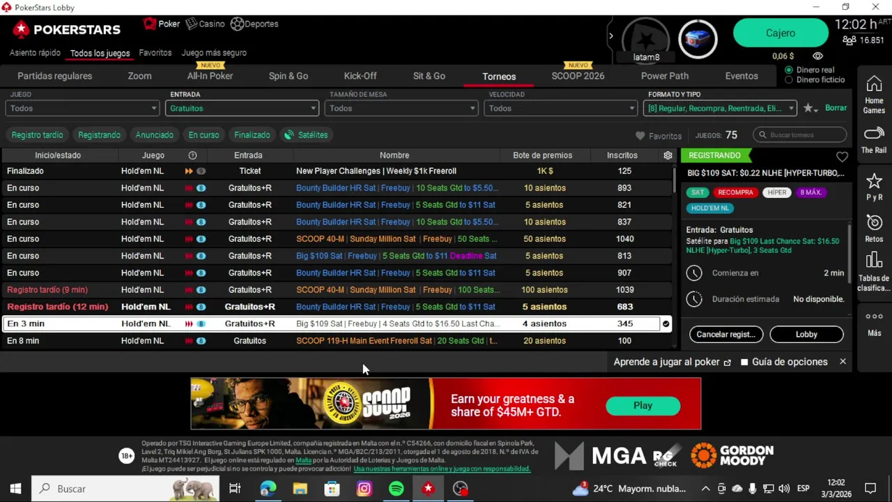
Task: Open Juego más seguro tab
Action: 214,52
